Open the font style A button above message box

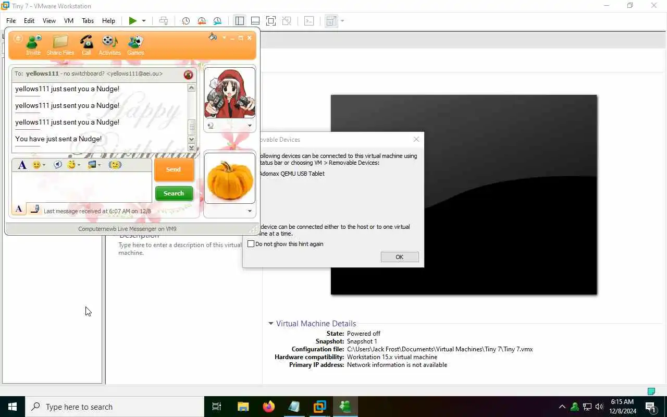point(22,165)
